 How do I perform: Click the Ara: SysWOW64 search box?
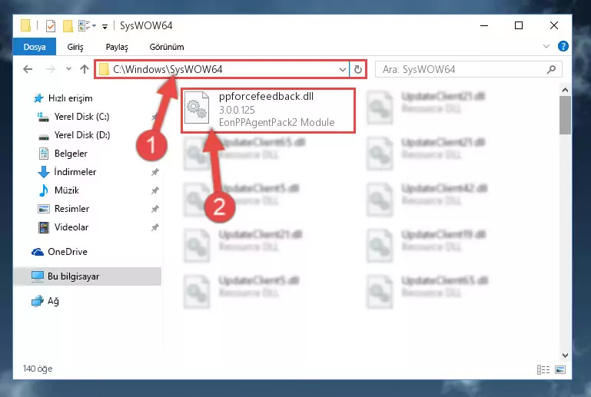(x=469, y=69)
